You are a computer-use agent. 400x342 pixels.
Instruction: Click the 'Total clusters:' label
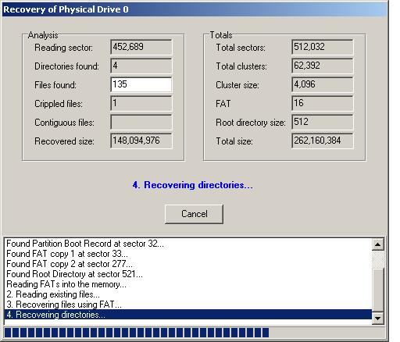(x=241, y=66)
